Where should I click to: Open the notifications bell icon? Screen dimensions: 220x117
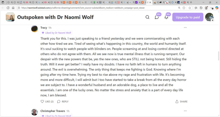(166, 17)
